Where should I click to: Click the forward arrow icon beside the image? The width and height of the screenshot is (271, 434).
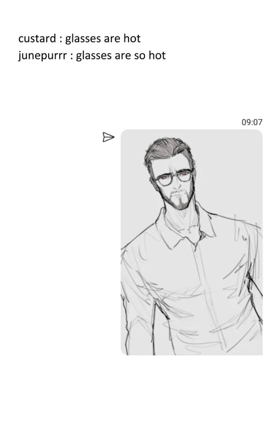click(108, 137)
